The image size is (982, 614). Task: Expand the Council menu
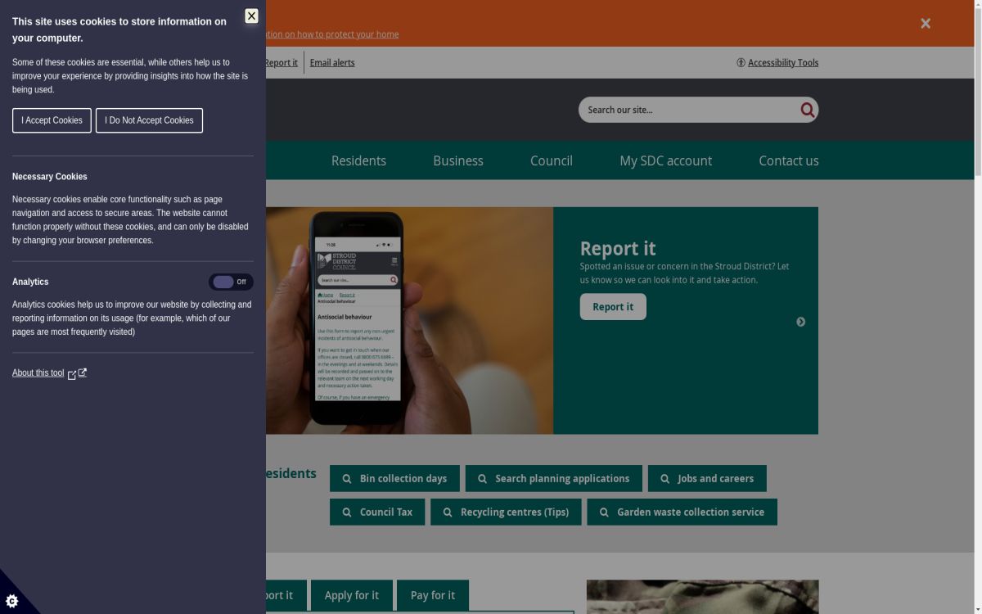point(551,160)
